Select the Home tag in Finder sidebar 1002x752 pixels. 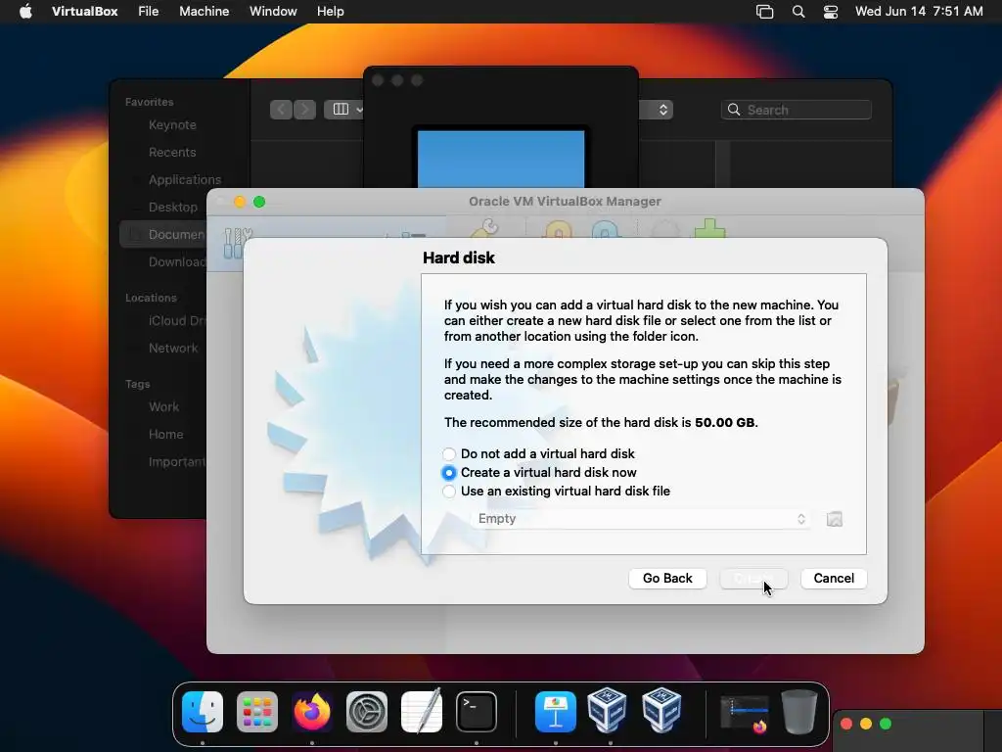[165, 434]
